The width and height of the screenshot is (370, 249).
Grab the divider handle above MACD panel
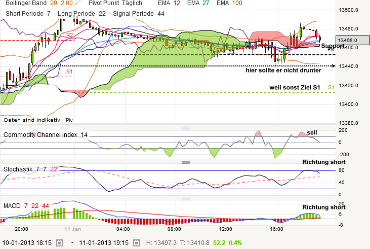186,199
